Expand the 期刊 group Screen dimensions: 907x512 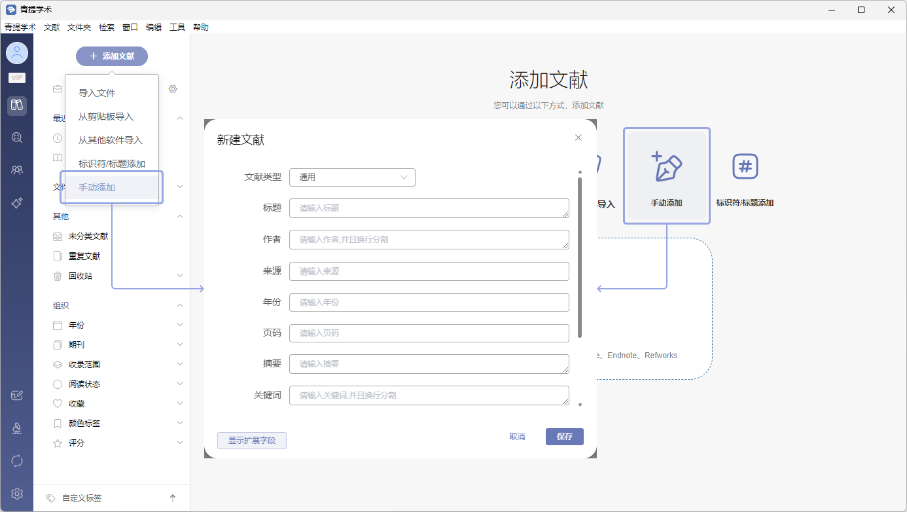[180, 344]
